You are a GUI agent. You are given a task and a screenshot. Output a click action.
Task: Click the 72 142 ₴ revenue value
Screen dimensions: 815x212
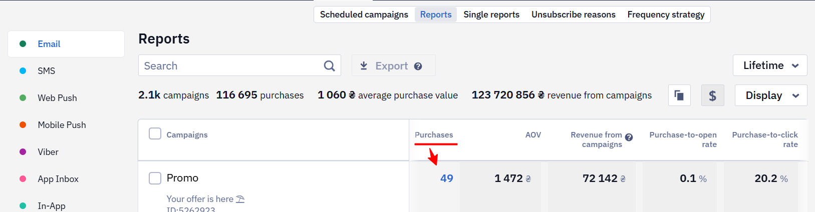[604, 178]
